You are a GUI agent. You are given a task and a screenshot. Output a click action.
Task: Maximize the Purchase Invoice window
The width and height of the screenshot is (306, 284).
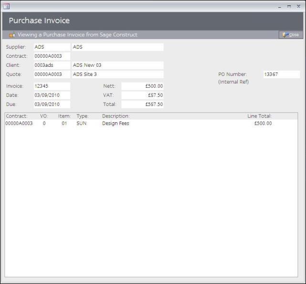pos(289,6)
